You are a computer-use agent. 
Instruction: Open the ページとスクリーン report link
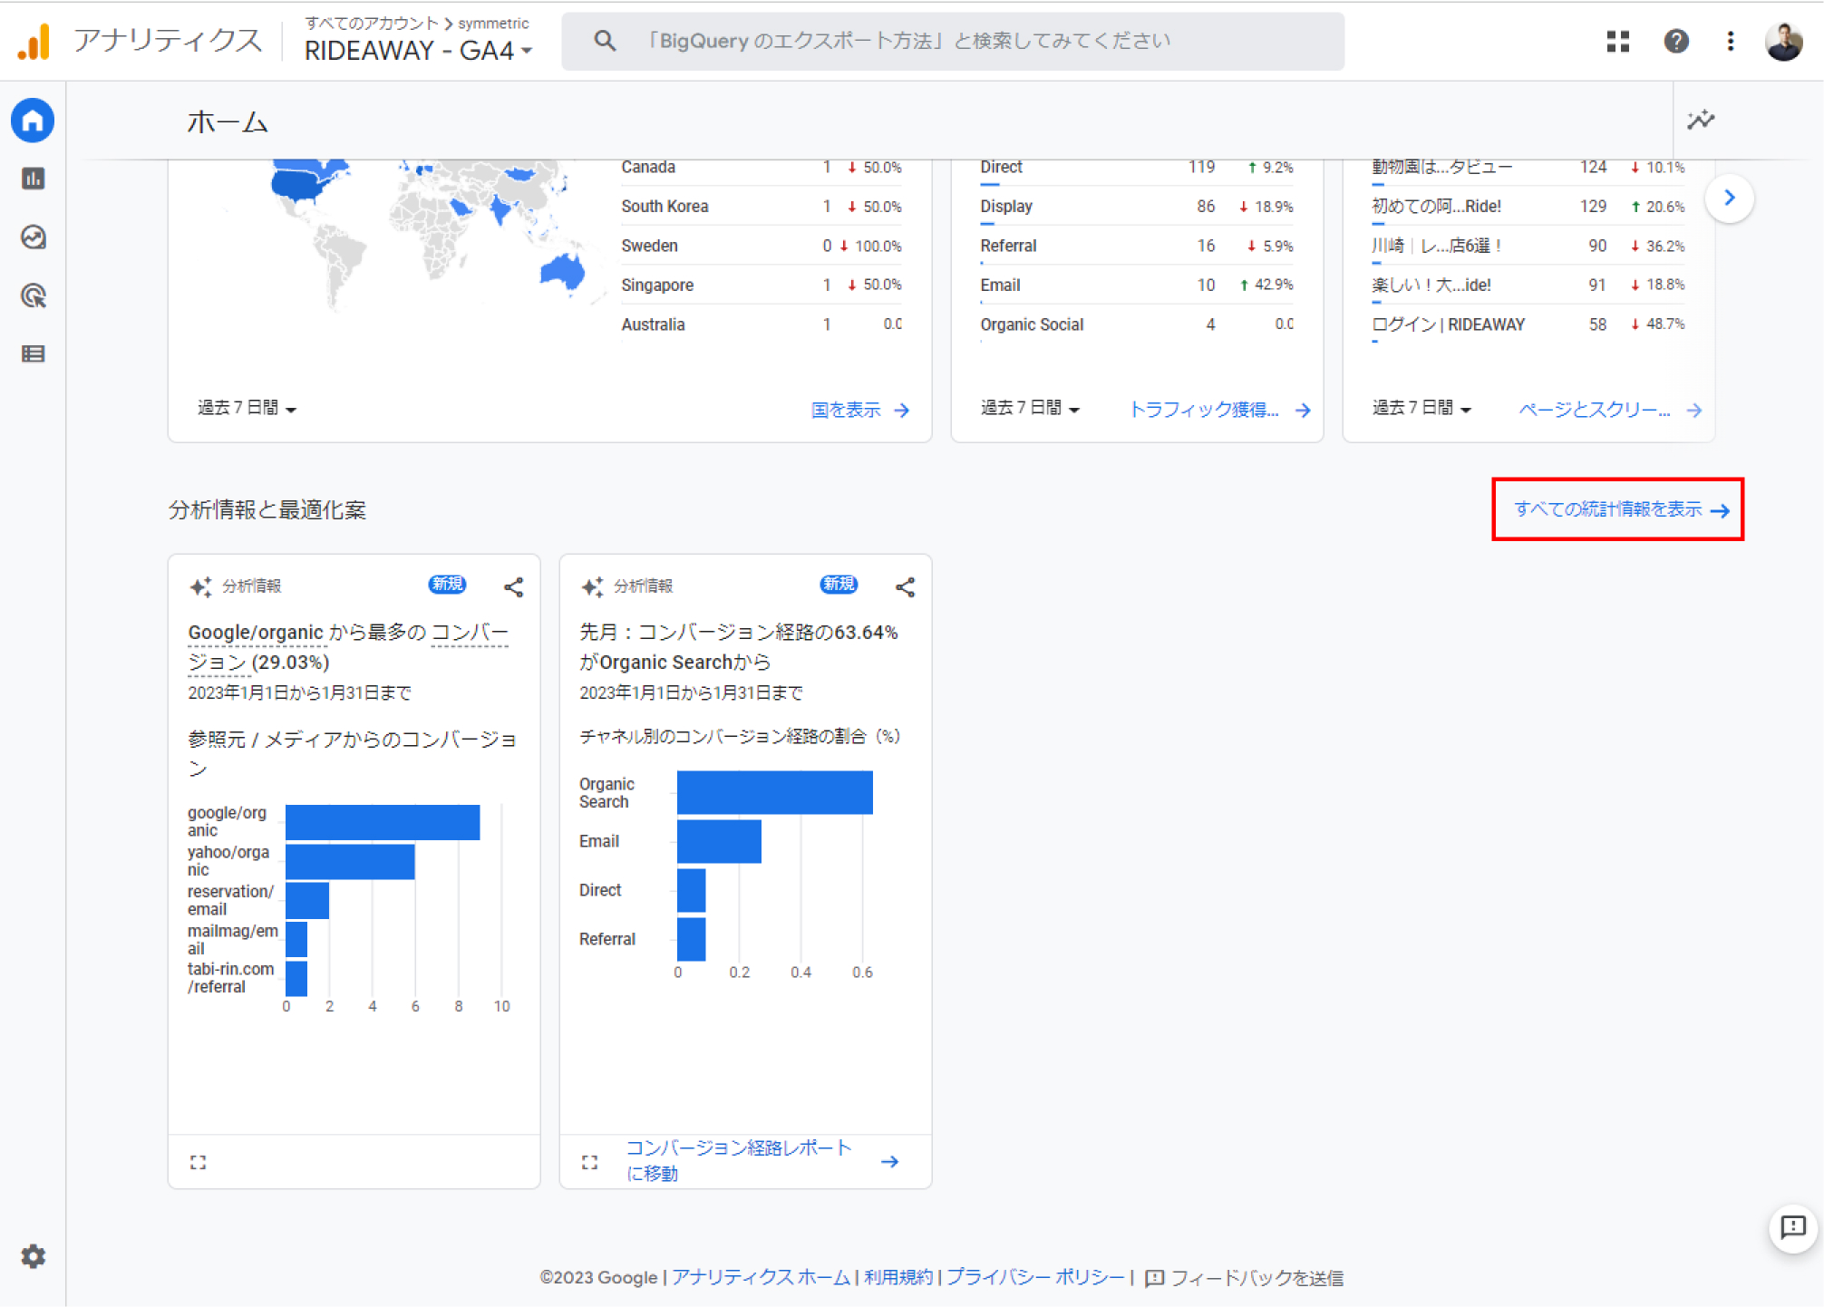(x=1595, y=410)
